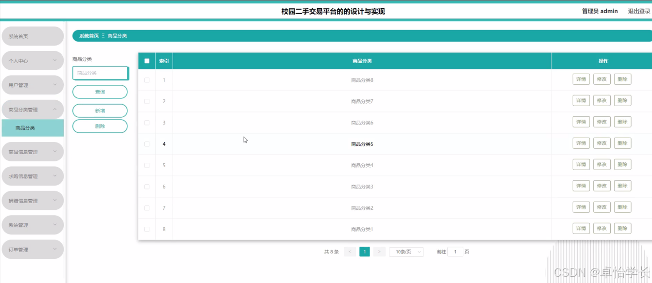
Task: Click 修改 for 商品分类3
Action: coord(602,186)
